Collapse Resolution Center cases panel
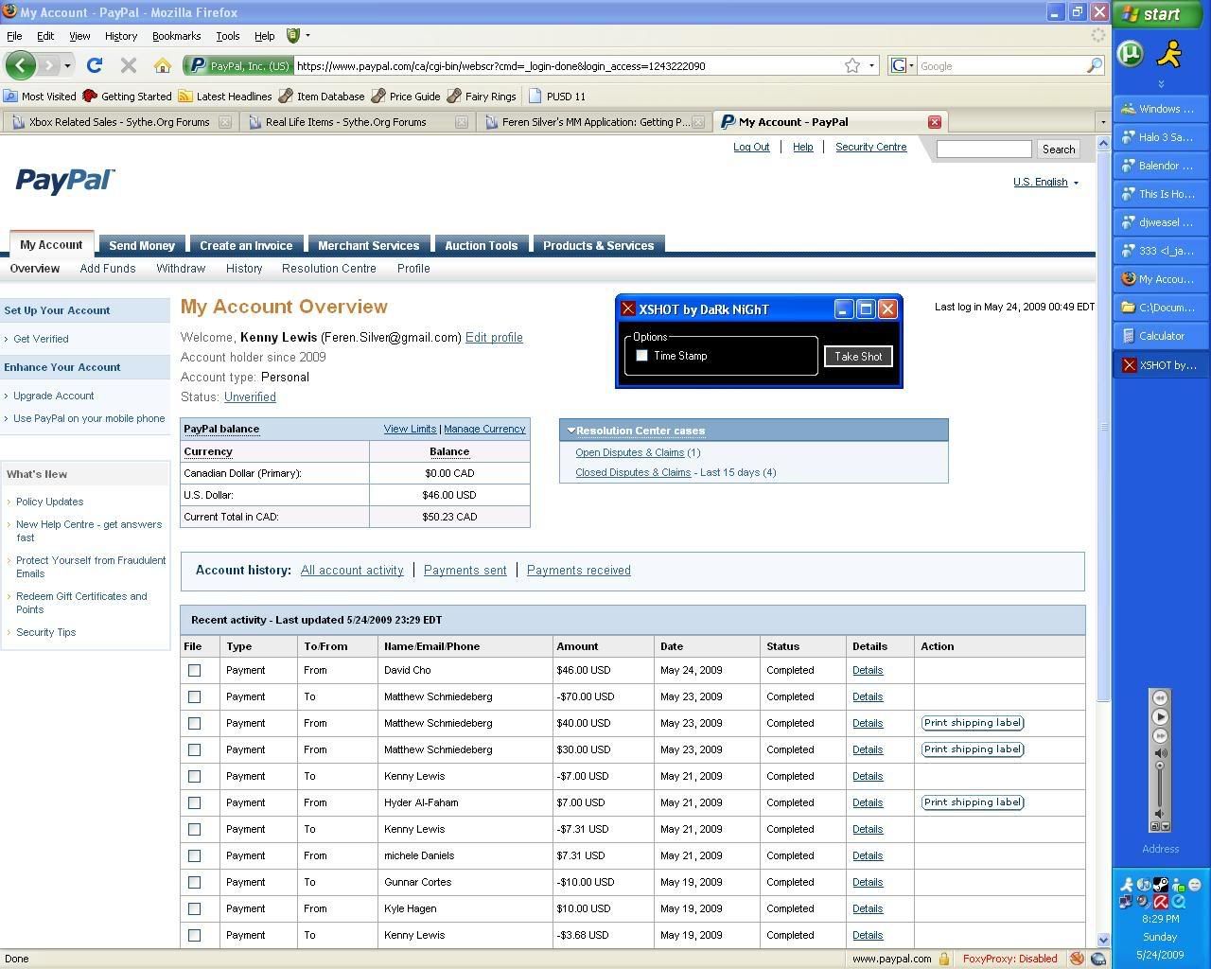 [571, 431]
